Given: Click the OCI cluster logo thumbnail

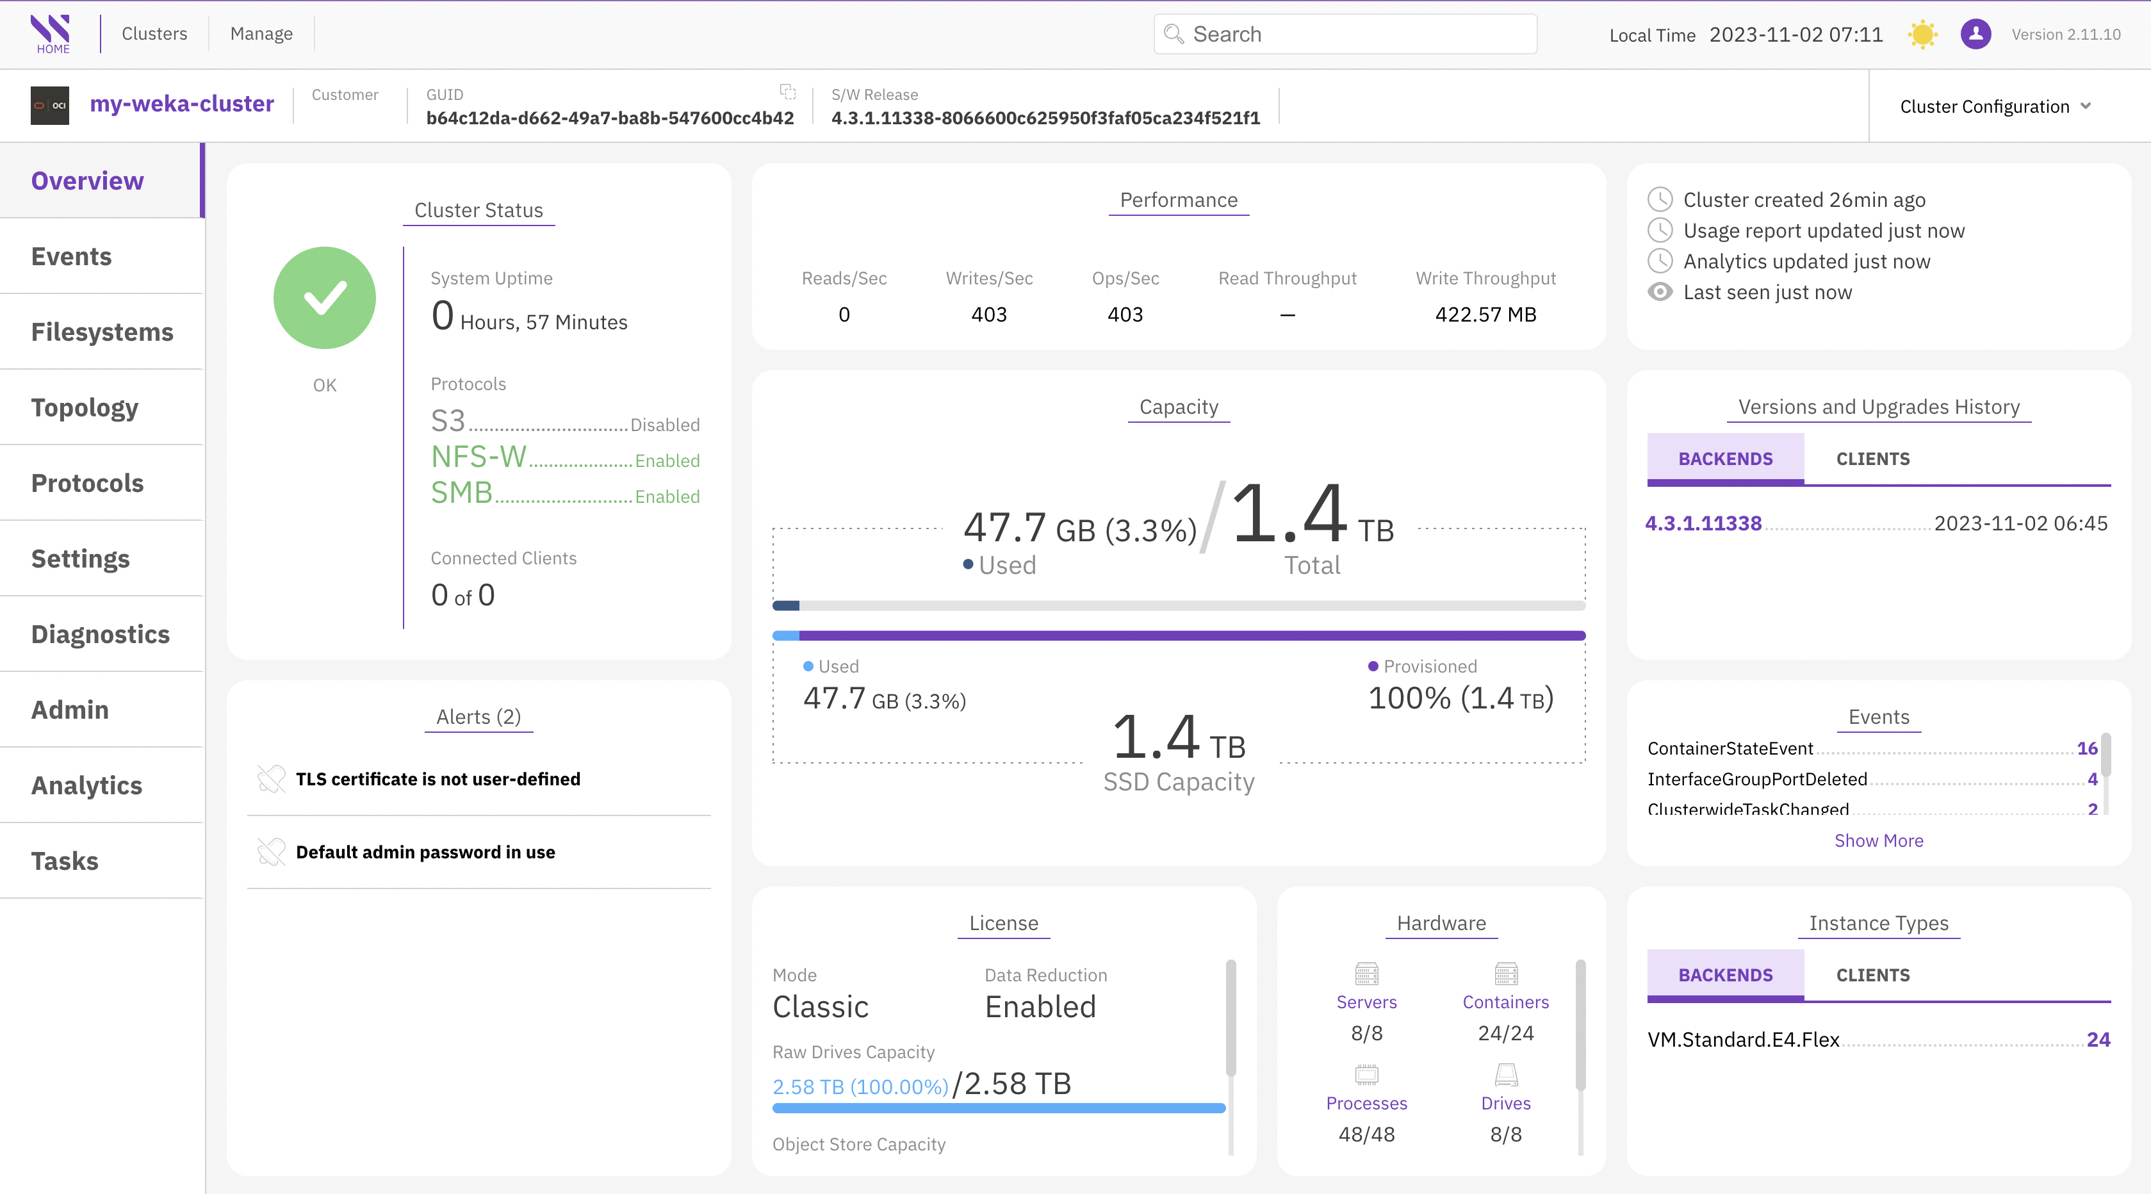Looking at the screenshot, I should tap(50, 105).
